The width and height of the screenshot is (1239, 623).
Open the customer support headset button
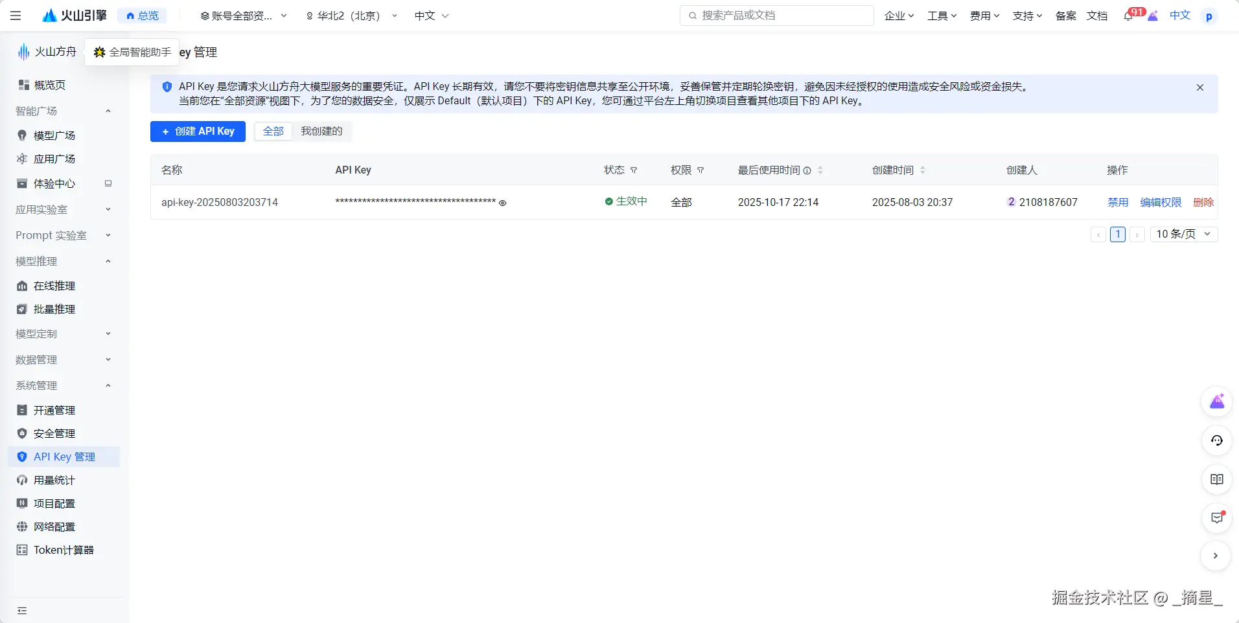tap(1217, 440)
